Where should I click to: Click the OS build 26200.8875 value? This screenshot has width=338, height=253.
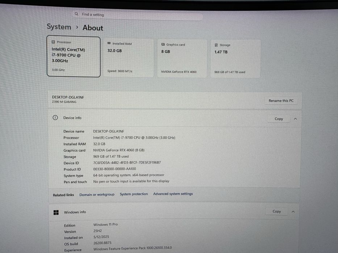103,243
